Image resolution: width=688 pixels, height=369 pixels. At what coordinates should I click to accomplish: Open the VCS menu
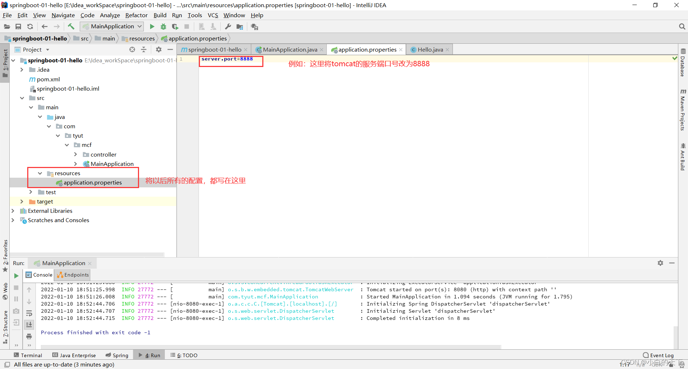click(213, 15)
